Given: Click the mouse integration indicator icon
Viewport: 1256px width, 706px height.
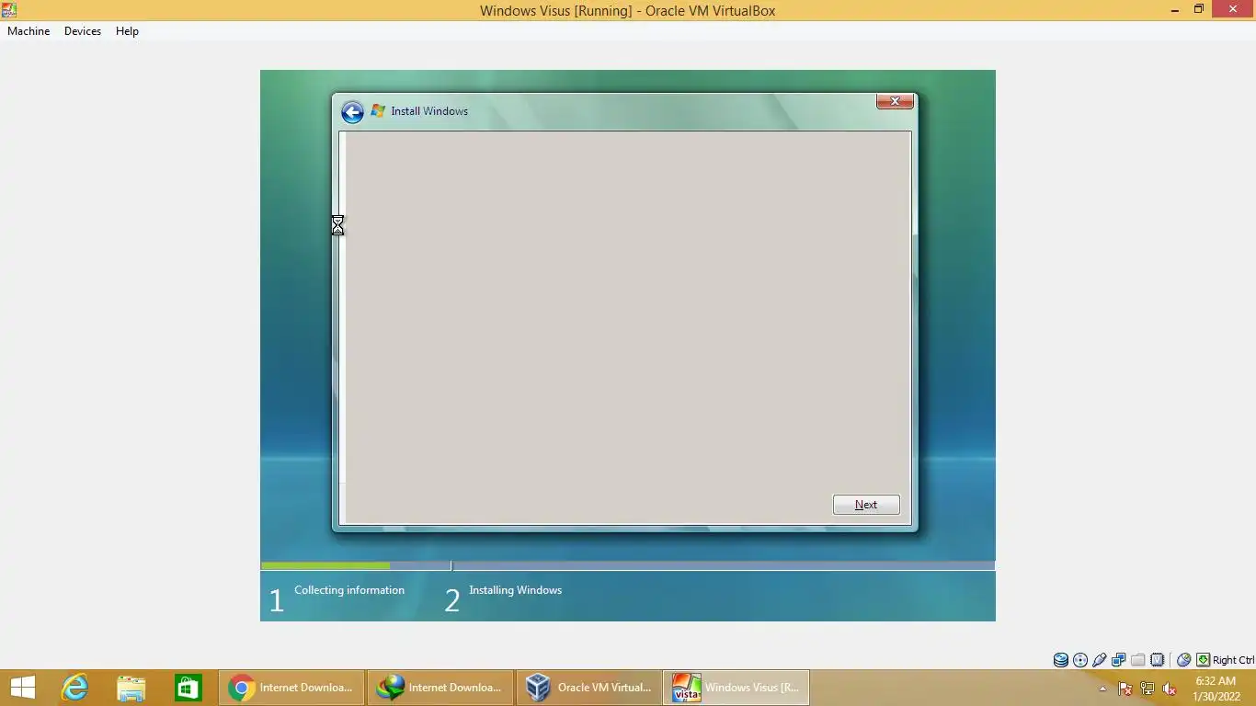Looking at the screenshot, I should [1184, 660].
